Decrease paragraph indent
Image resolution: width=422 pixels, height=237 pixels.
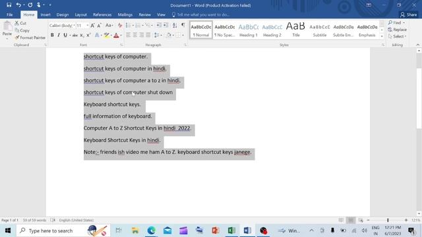159,25
